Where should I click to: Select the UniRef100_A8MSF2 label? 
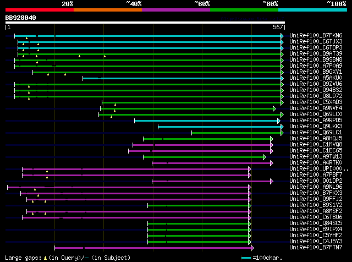point(316,211)
